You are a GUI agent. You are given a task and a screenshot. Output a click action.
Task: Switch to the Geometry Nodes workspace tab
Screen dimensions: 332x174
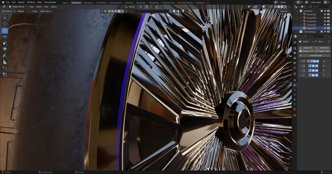tap(185, 2)
